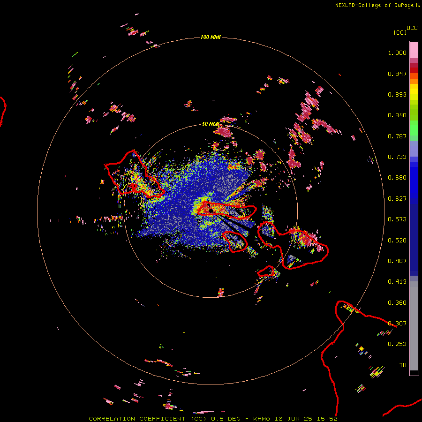Select the 0.627 legend value

coord(397,199)
